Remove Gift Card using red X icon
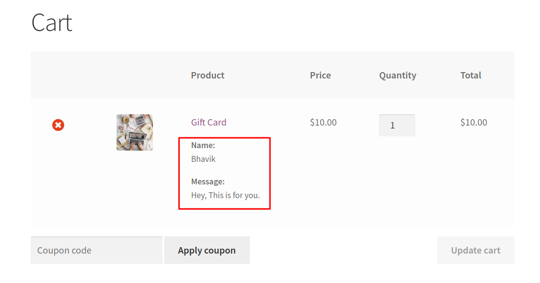 click(x=58, y=125)
